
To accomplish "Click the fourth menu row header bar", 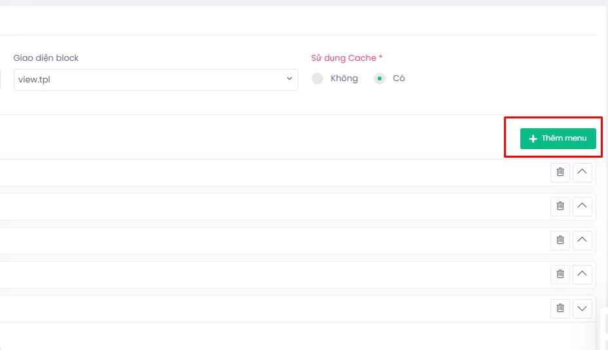I will pos(262,274).
